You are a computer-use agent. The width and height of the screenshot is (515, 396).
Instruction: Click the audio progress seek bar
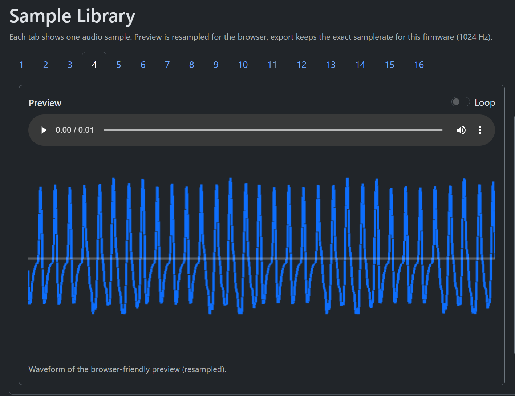coord(272,130)
